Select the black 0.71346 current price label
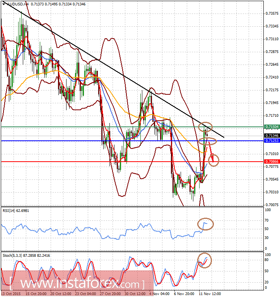 (271, 135)
